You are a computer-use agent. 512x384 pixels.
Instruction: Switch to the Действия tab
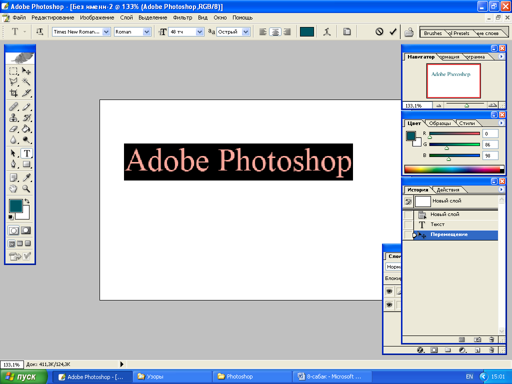448,189
